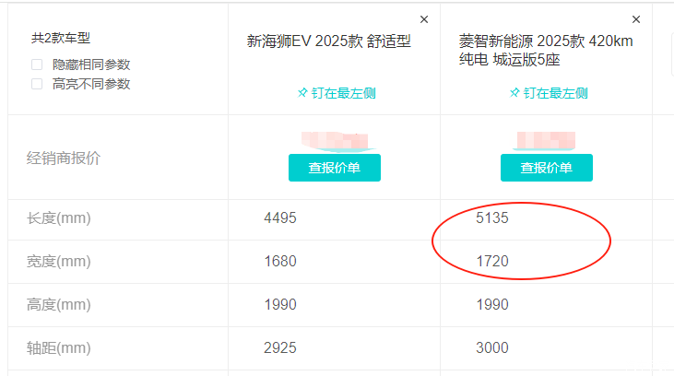Click 查报价单 button for 菱智新能源
674x376 pixels.
click(546, 168)
